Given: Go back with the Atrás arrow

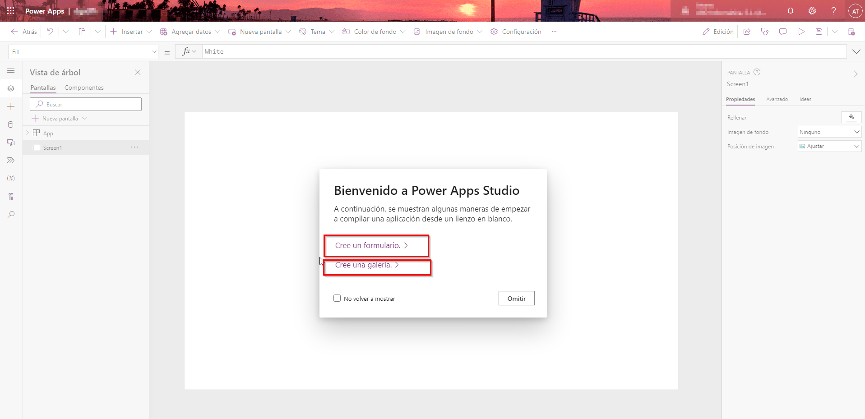Looking at the screenshot, I should pyautogui.click(x=24, y=32).
